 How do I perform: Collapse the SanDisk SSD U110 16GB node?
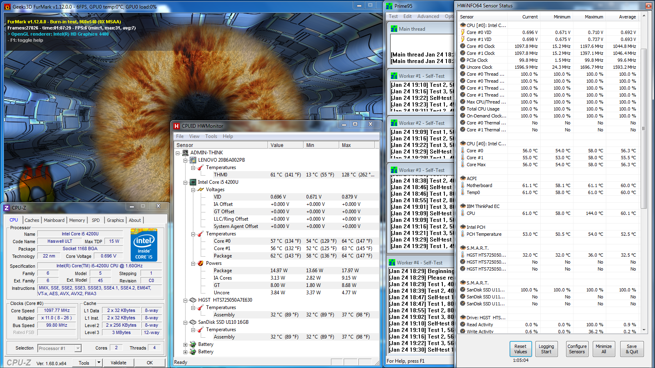(x=185, y=323)
